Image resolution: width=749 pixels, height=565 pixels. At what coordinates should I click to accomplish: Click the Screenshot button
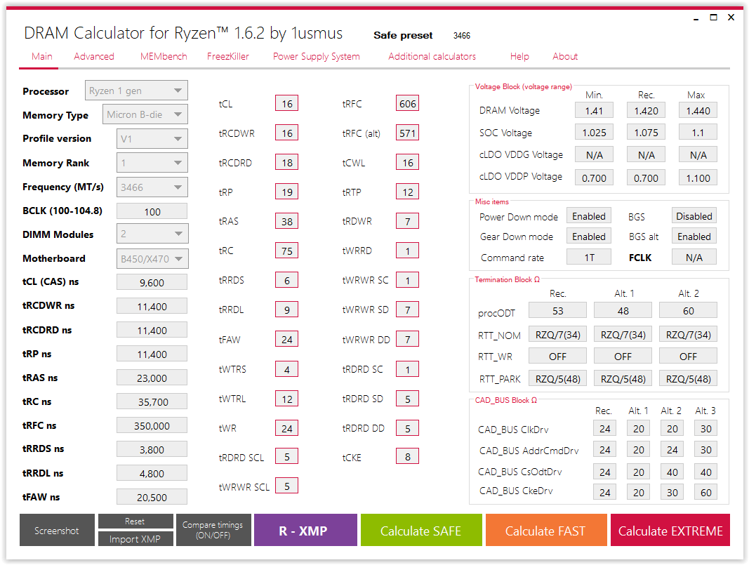57,530
